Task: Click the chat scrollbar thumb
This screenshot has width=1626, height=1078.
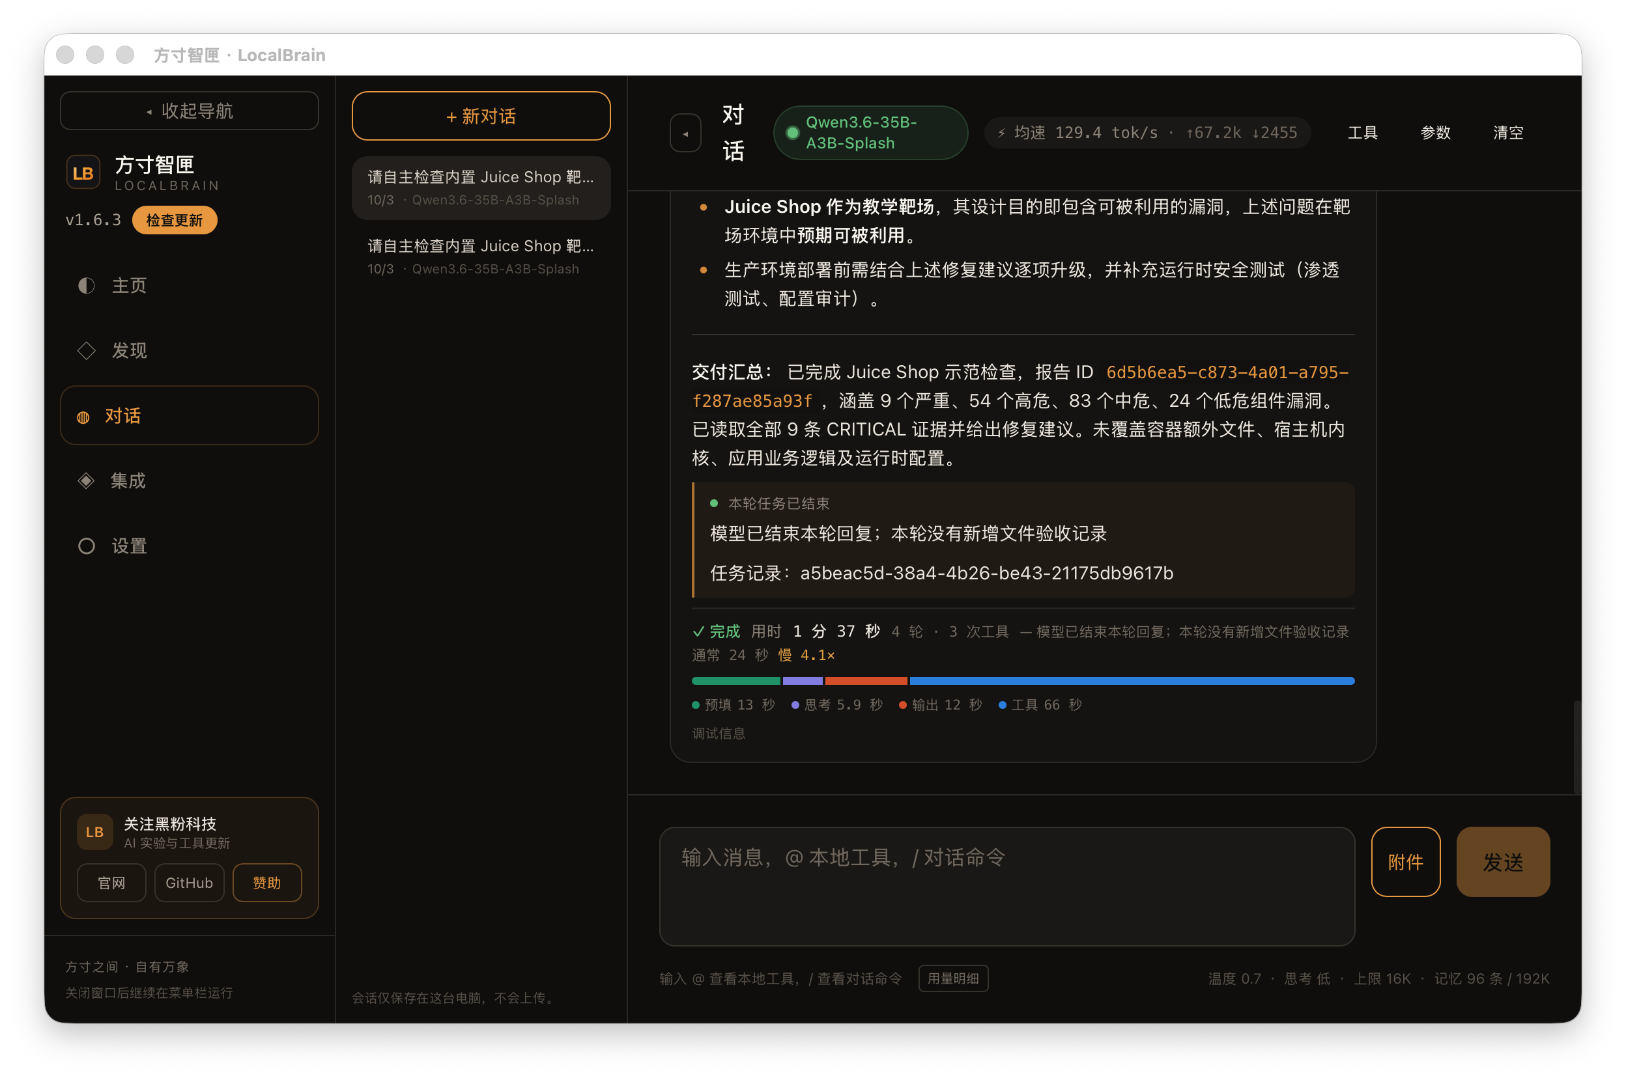Action: point(1576,747)
